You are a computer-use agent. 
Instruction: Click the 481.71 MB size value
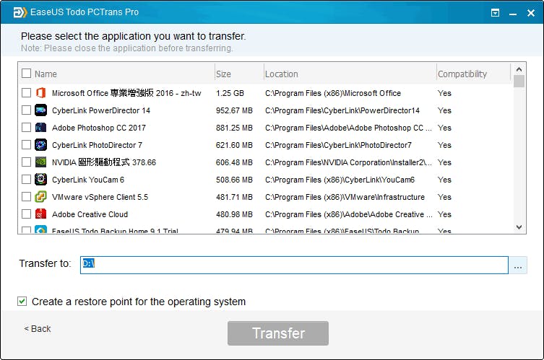click(x=234, y=197)
